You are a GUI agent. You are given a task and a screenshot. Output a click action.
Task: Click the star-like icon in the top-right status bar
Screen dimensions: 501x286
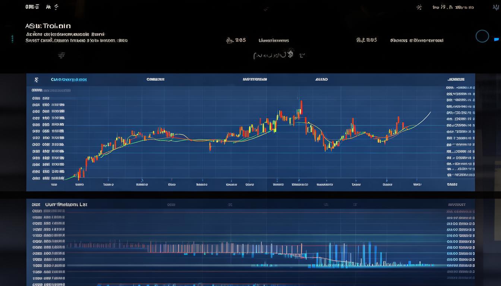click(419, 7)
